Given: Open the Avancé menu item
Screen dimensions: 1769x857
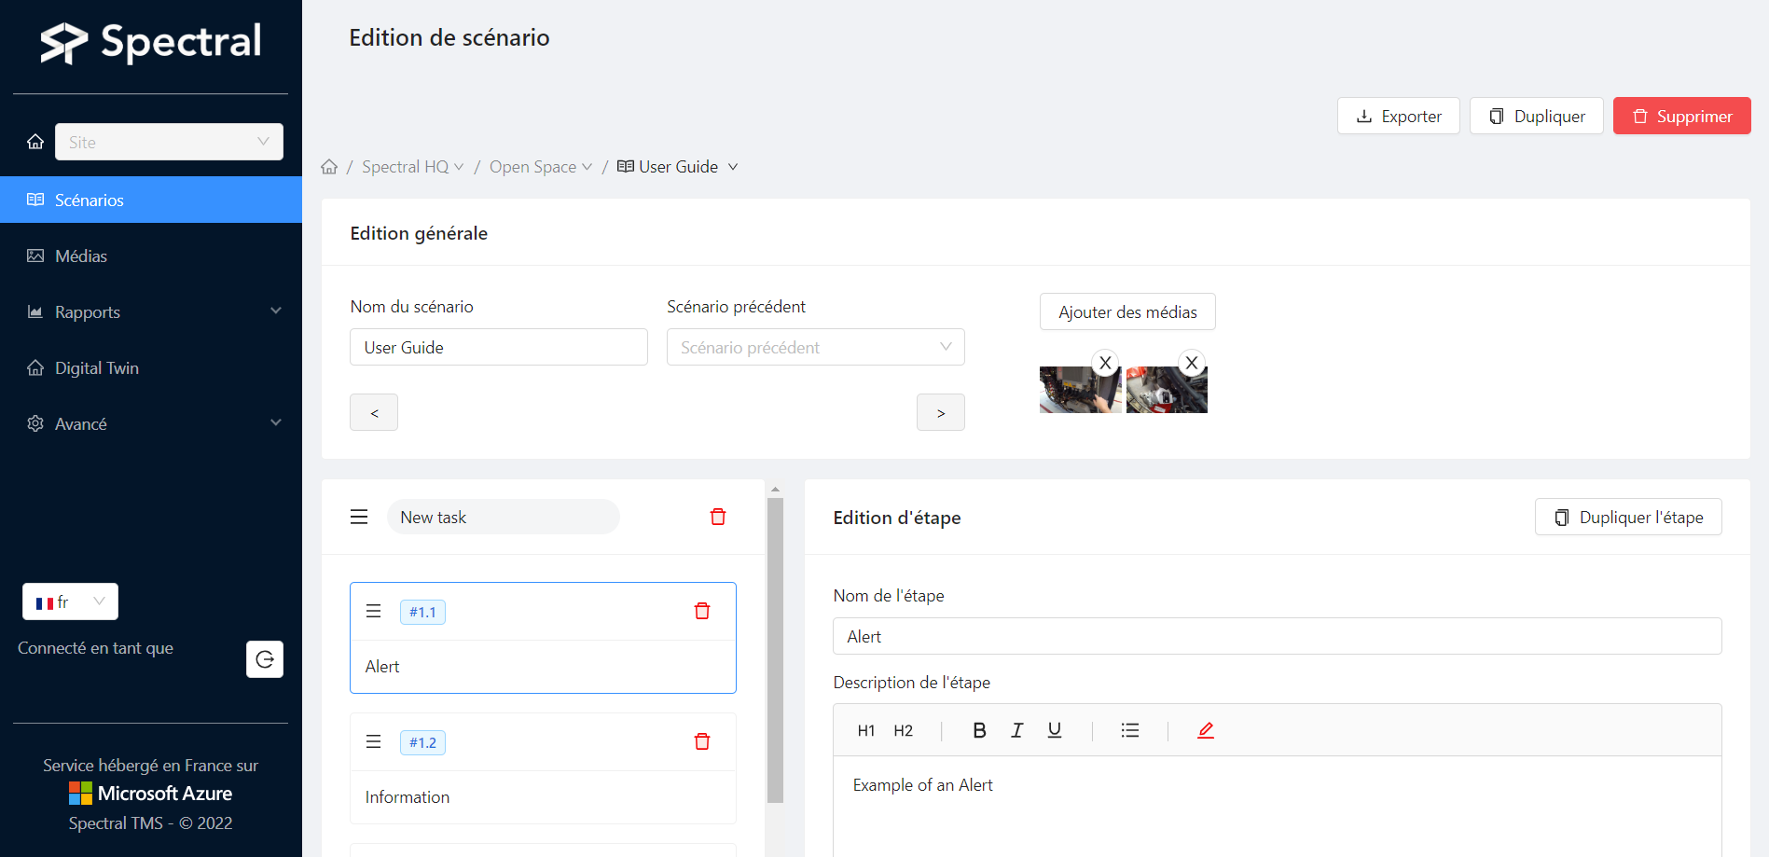Looking at the screenshot, I should pos(151,423).
